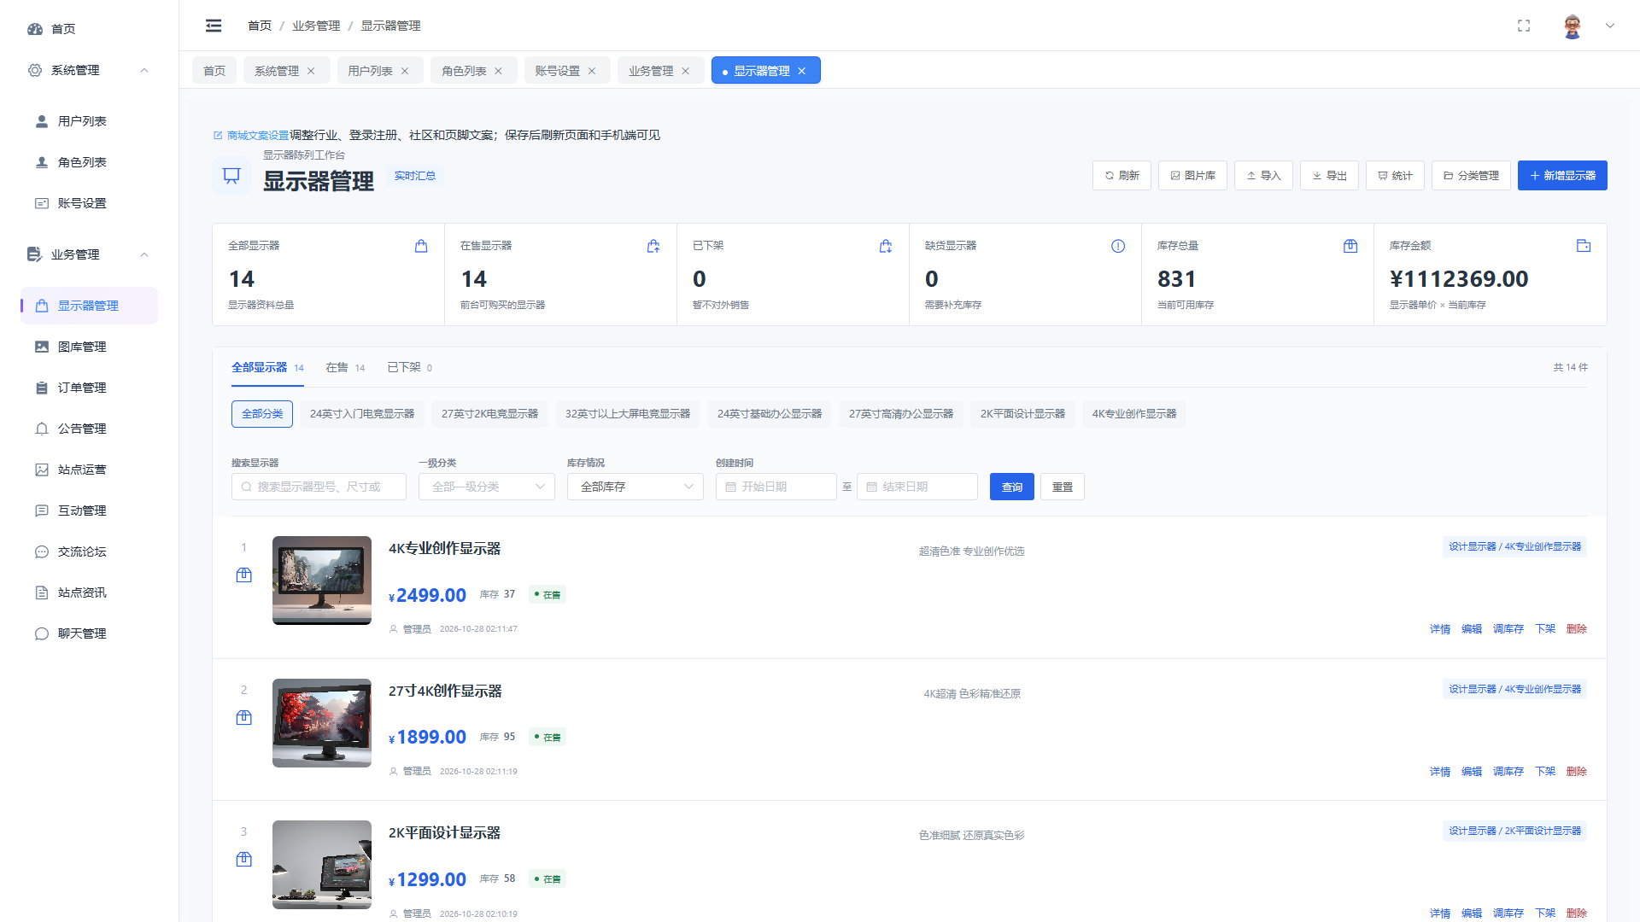
Task: Click the 重置 button
Action: [1063, 487]
